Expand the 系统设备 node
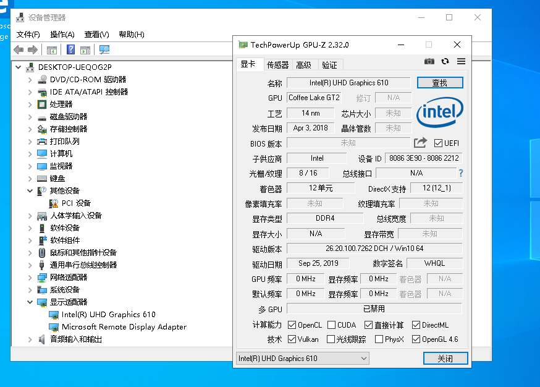Viewport: 540px width, 387px height. [30, 290]
